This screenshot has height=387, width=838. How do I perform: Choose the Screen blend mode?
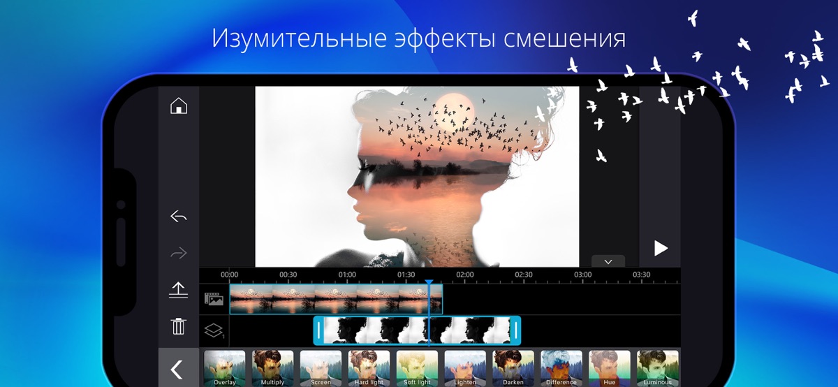pyautogui.click(x=321, y=368)
